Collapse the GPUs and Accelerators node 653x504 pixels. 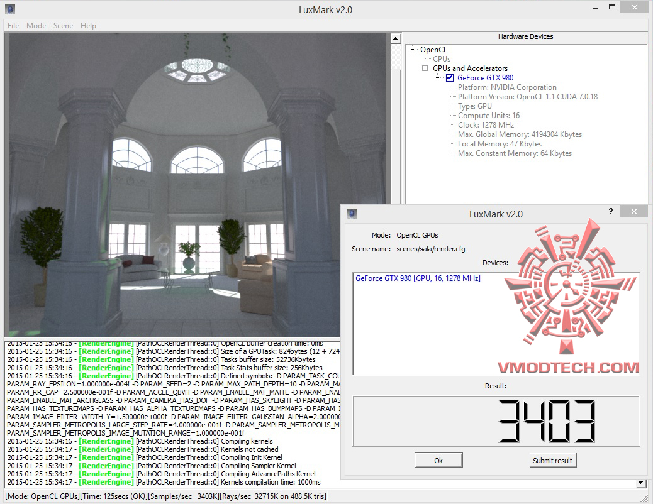[425, 68]
